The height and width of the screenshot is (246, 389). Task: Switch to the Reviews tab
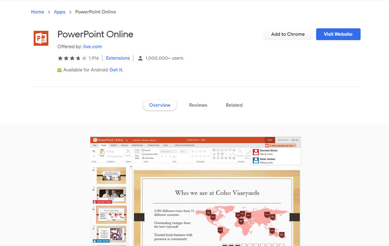tap(198, 105)
